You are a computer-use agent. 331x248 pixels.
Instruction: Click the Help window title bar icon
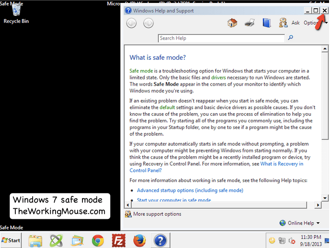128,11
